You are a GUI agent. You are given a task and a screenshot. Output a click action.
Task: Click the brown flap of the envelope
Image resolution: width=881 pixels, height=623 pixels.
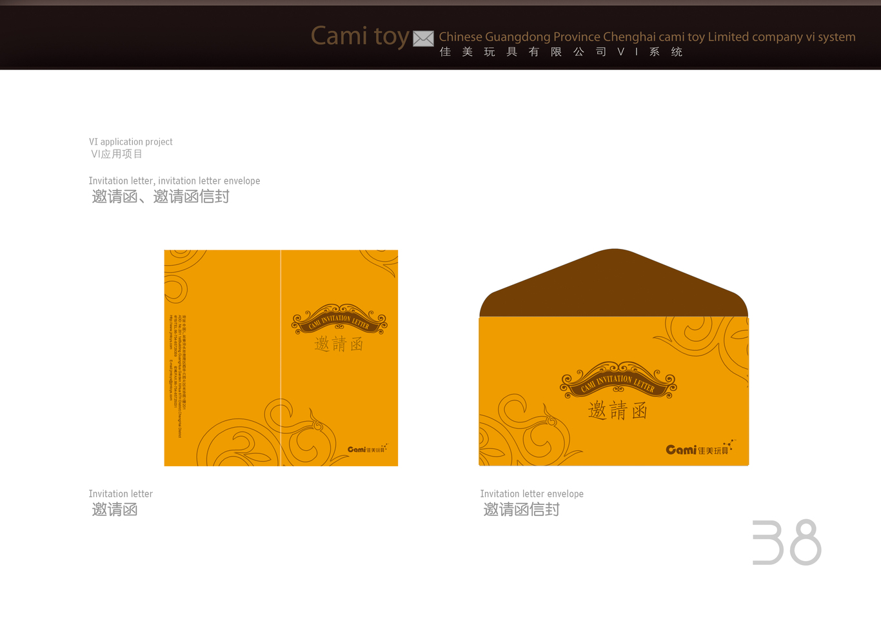614,284
